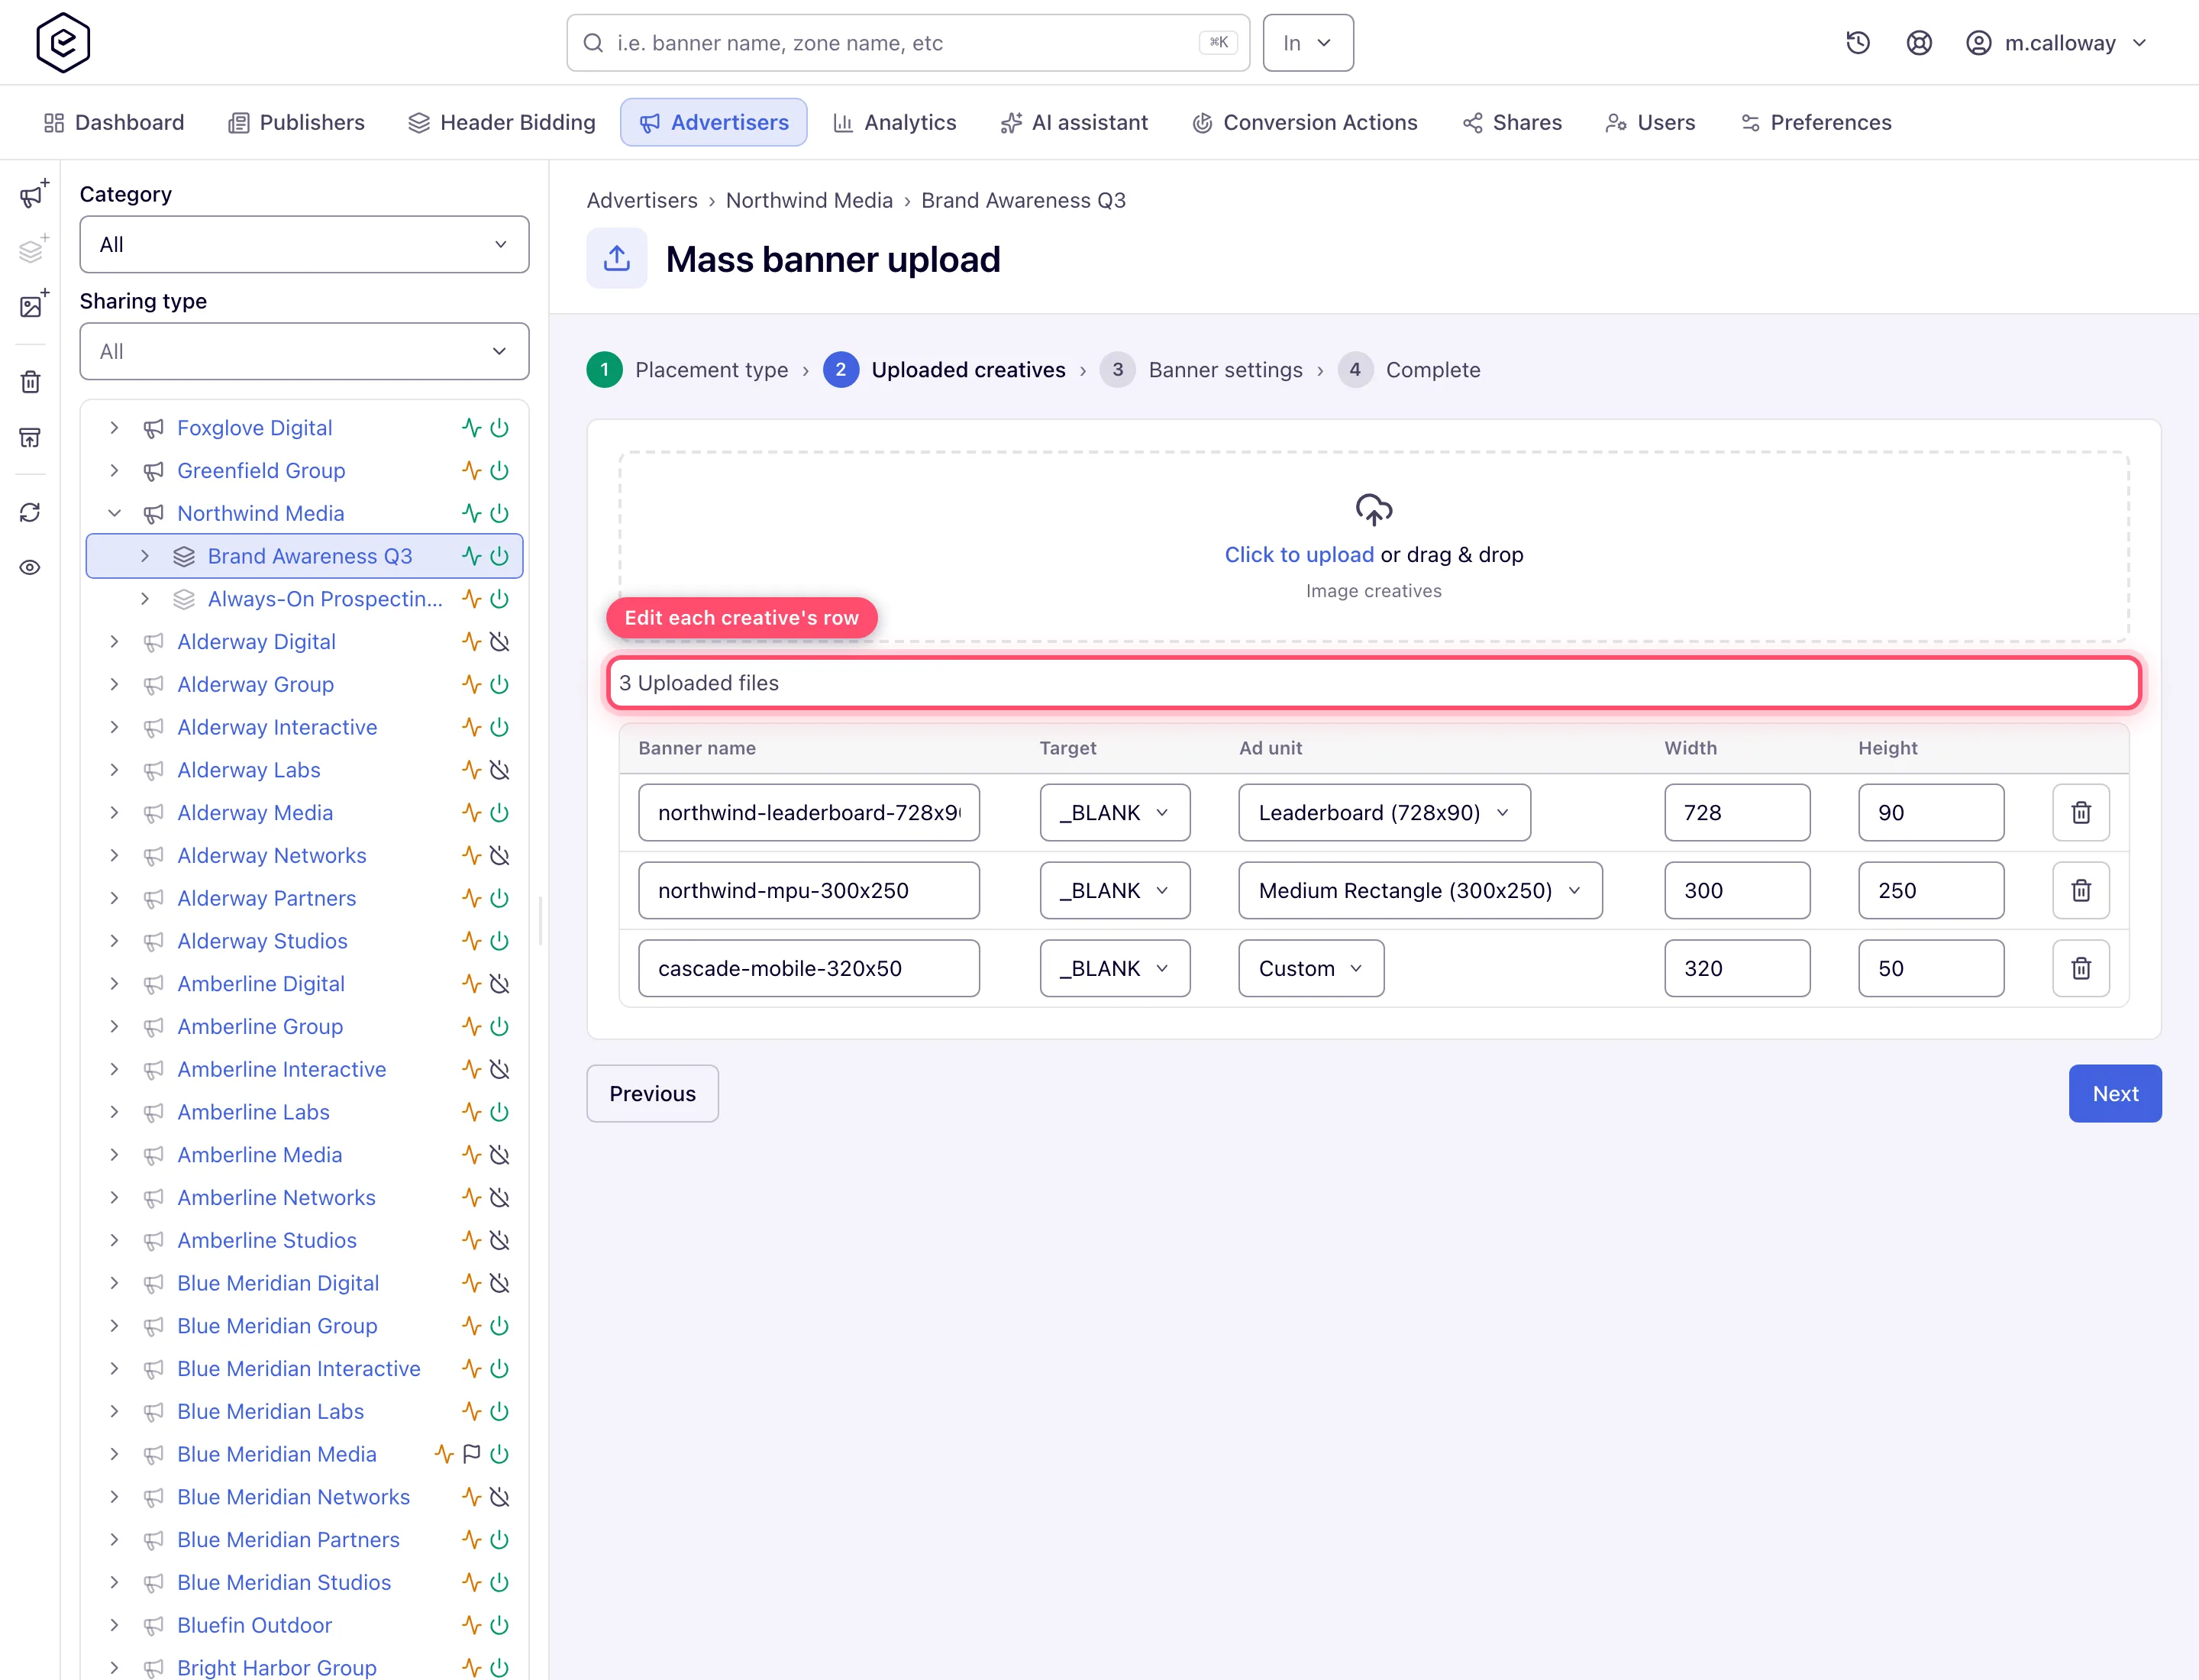
Task: Toggle power status for Alderway Labs
Action: pos(499,770)
